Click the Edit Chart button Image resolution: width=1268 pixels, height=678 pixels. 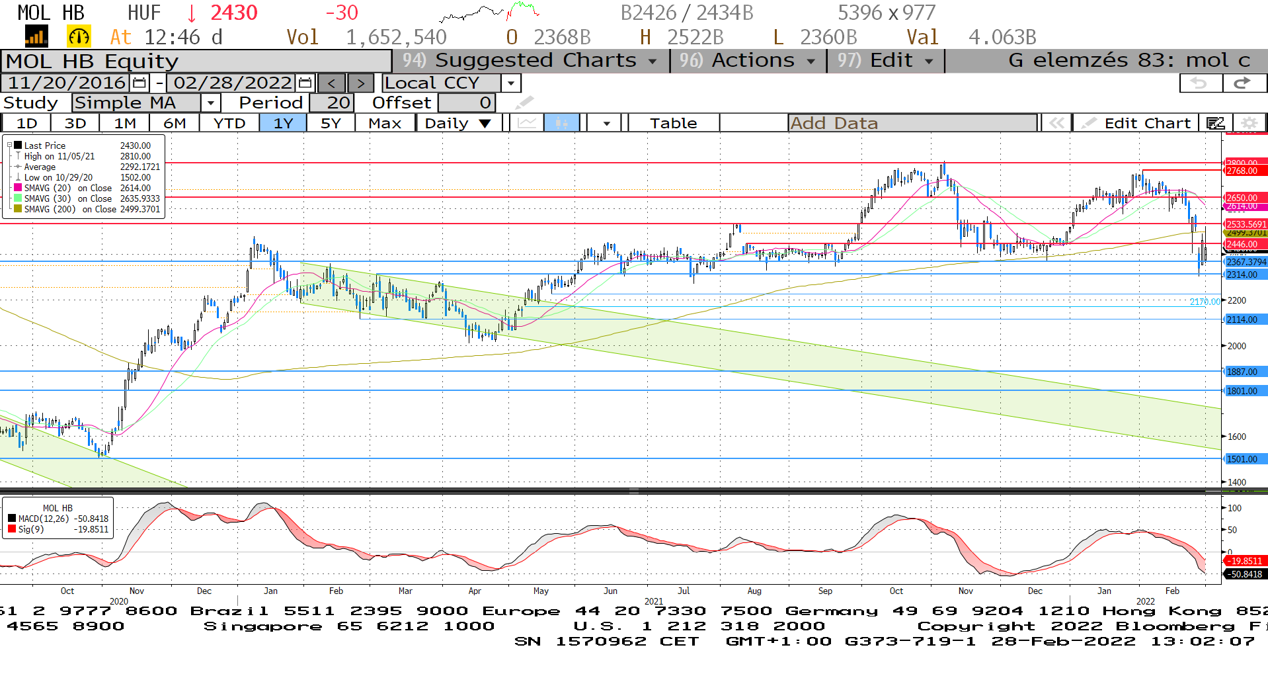1136,123
